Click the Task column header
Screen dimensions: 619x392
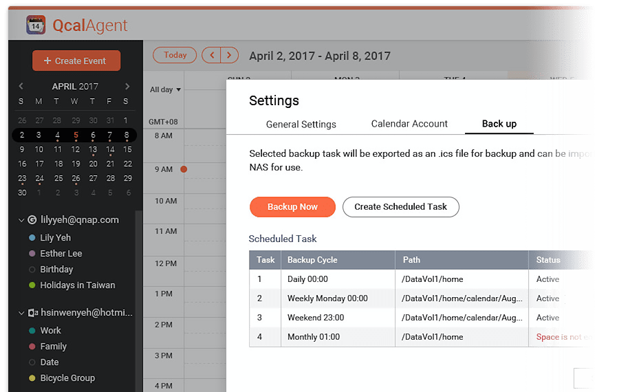pyautogui.click(x=265, y=260)
